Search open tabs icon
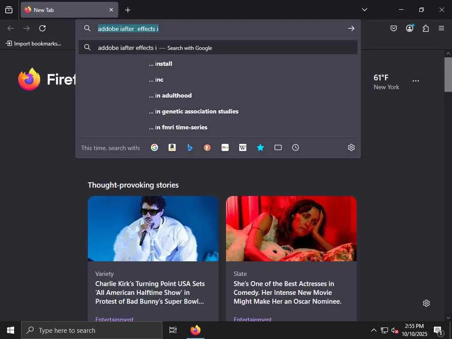 [x=278, y=147]
